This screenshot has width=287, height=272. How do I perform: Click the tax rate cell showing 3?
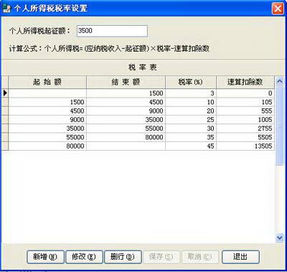pos(191,93)
